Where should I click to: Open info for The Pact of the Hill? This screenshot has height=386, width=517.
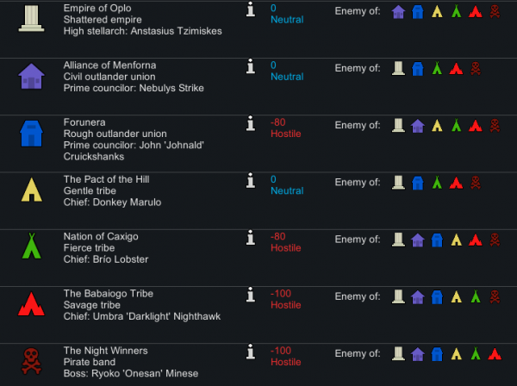[x=251, y=180]
